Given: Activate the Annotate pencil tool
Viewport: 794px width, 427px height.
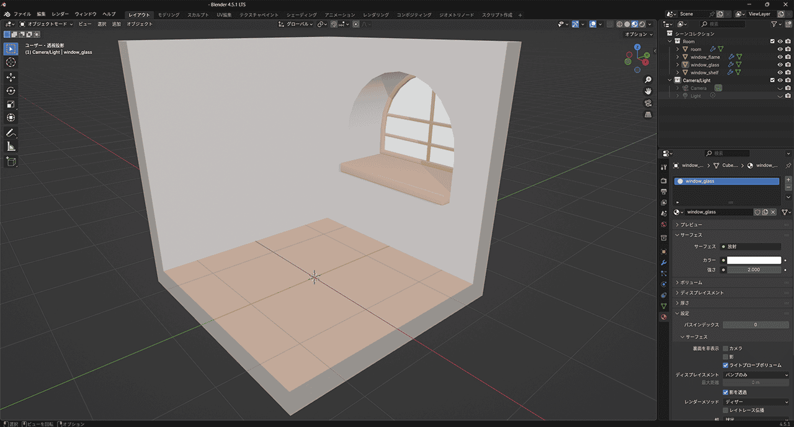Looking at the screenshot, I should pyautogui.click(x=11, y=133).
